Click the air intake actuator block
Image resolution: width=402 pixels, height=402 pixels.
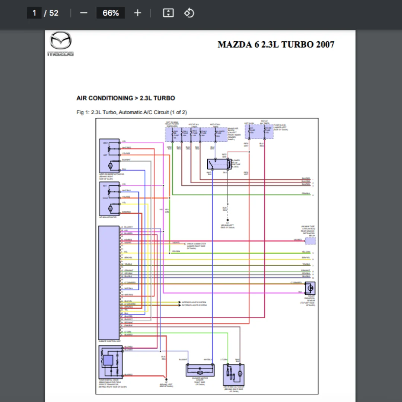pyautogui.click(x=233, y=375)
